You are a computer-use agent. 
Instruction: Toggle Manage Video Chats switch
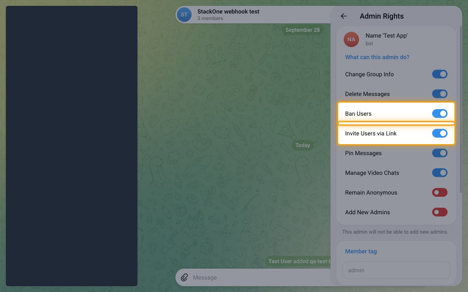440,173
